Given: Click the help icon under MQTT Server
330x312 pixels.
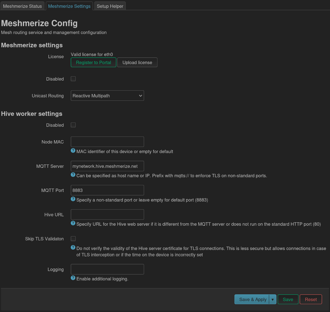Looking at the screenshot, I should click(73, 175).
